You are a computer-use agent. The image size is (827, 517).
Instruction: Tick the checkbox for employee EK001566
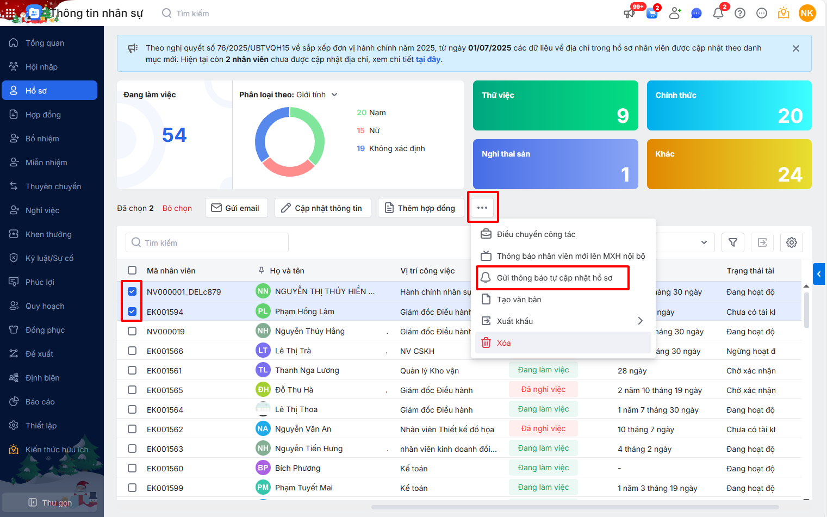tap(132, 351)
